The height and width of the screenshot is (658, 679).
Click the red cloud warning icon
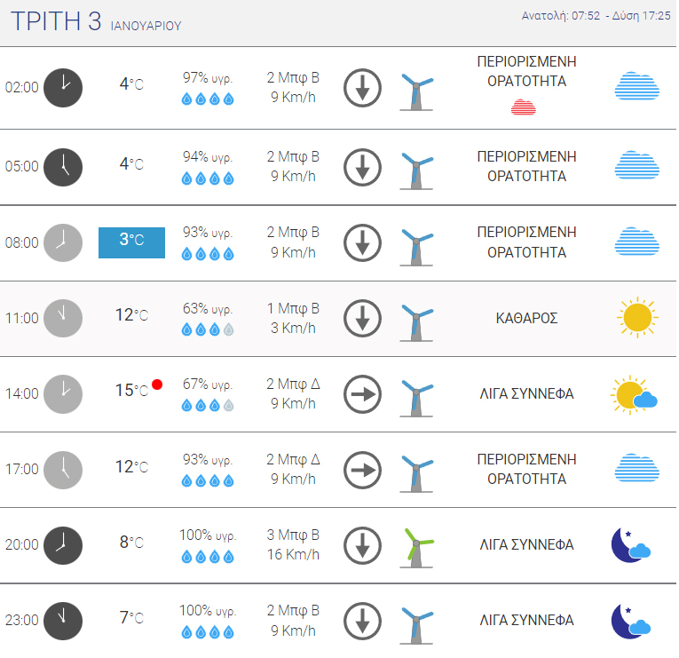(x=524, y=107)
